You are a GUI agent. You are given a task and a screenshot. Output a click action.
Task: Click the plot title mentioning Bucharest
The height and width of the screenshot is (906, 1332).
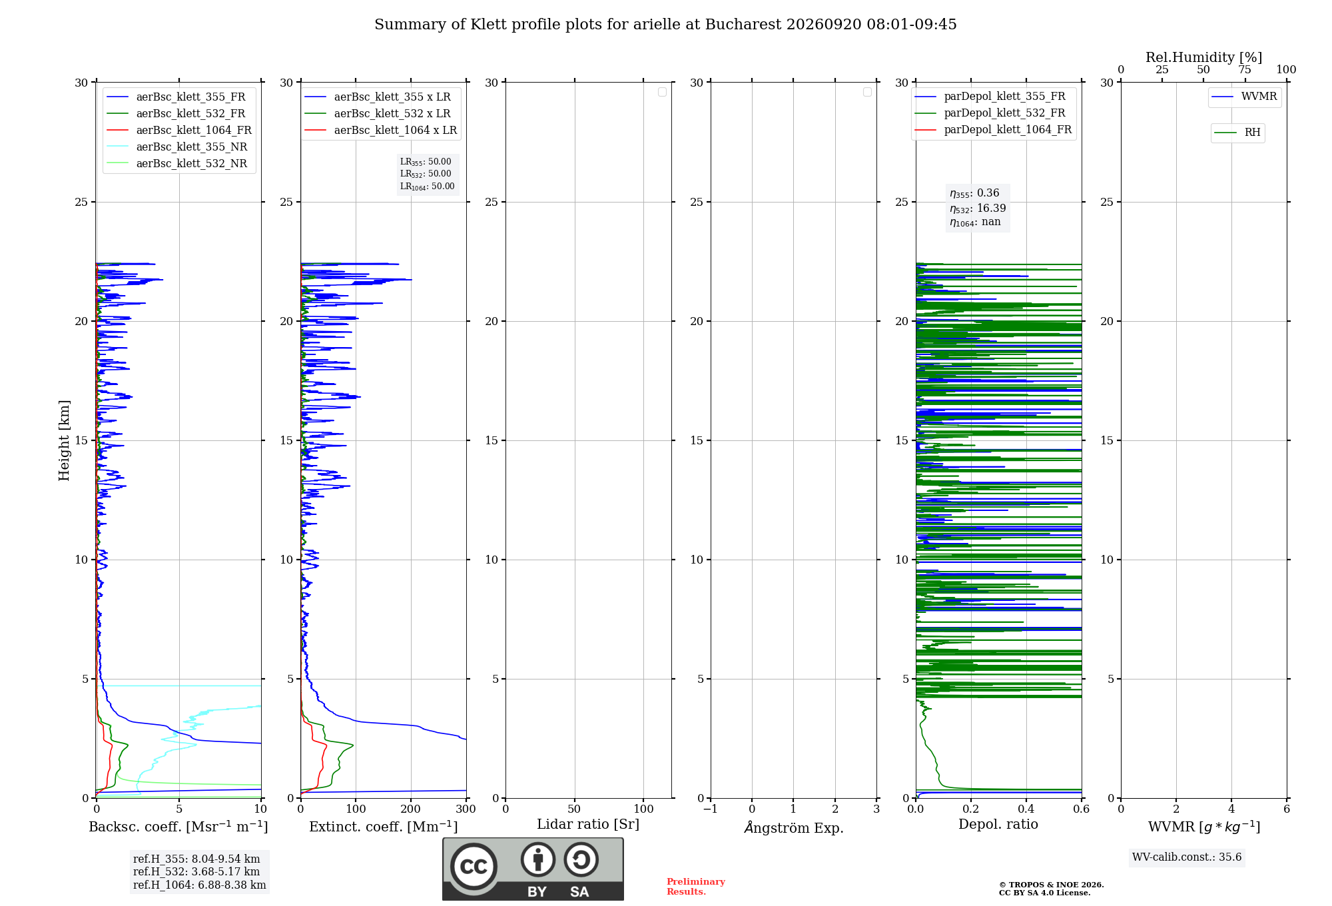[x=665, y=25]
